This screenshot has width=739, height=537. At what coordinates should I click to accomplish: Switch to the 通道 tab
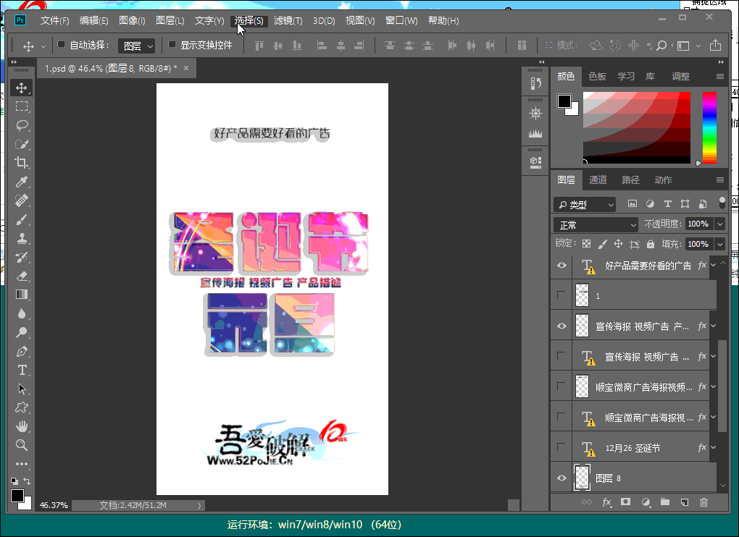[598, 179]
